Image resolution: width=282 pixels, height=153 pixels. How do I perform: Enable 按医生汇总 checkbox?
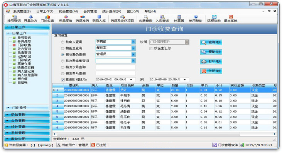click(x=151, y=48)
